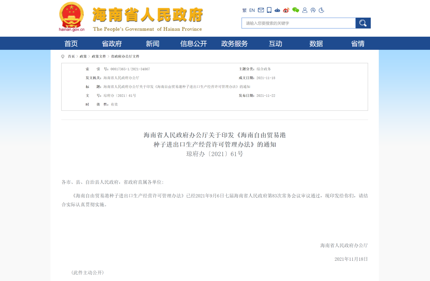Go to the 数据 navigation tab

pyautogui.click(x=316, y=44)
